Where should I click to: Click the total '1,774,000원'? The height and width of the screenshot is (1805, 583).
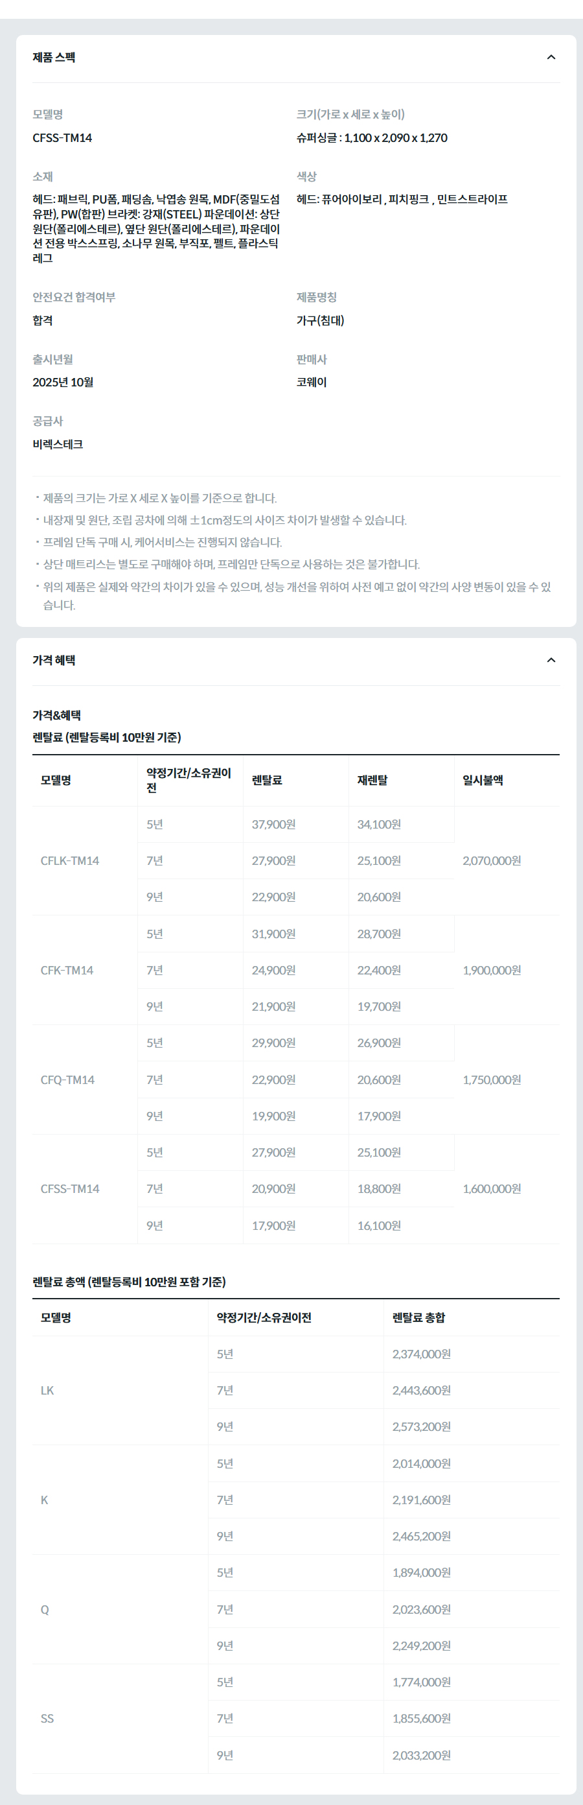click(421, 1682)
